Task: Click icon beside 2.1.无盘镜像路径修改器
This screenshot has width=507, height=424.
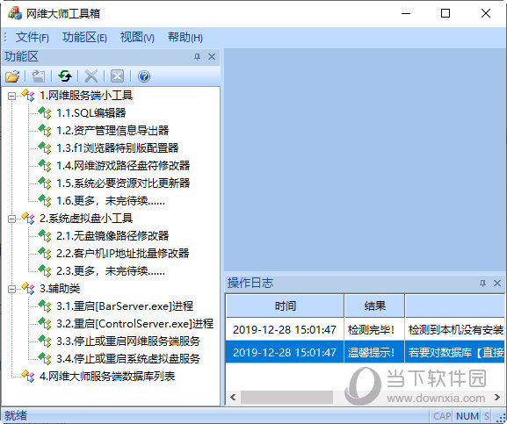Action: pyautogui.click(x=45, y=235)
